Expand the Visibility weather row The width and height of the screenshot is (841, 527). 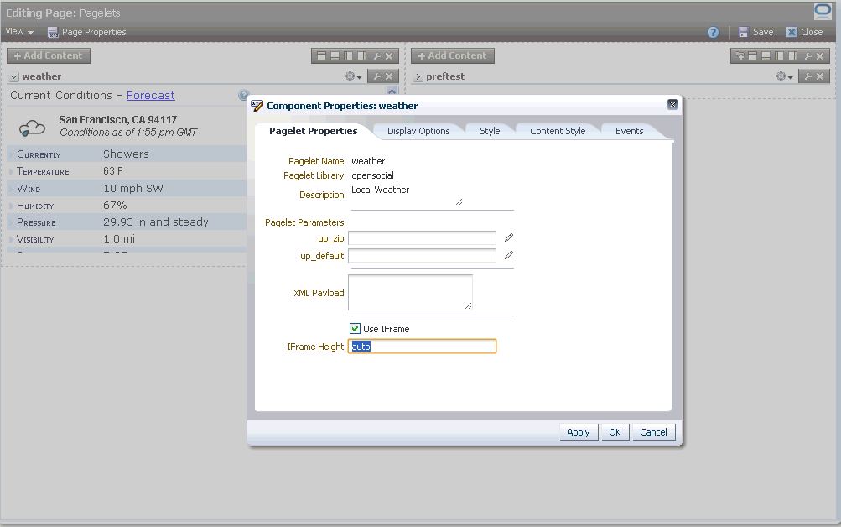pyautogui.click(x=11, y=239)
